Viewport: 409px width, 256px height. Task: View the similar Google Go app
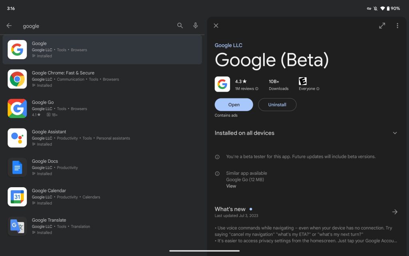pyautogui.click(x=231, y=186)
